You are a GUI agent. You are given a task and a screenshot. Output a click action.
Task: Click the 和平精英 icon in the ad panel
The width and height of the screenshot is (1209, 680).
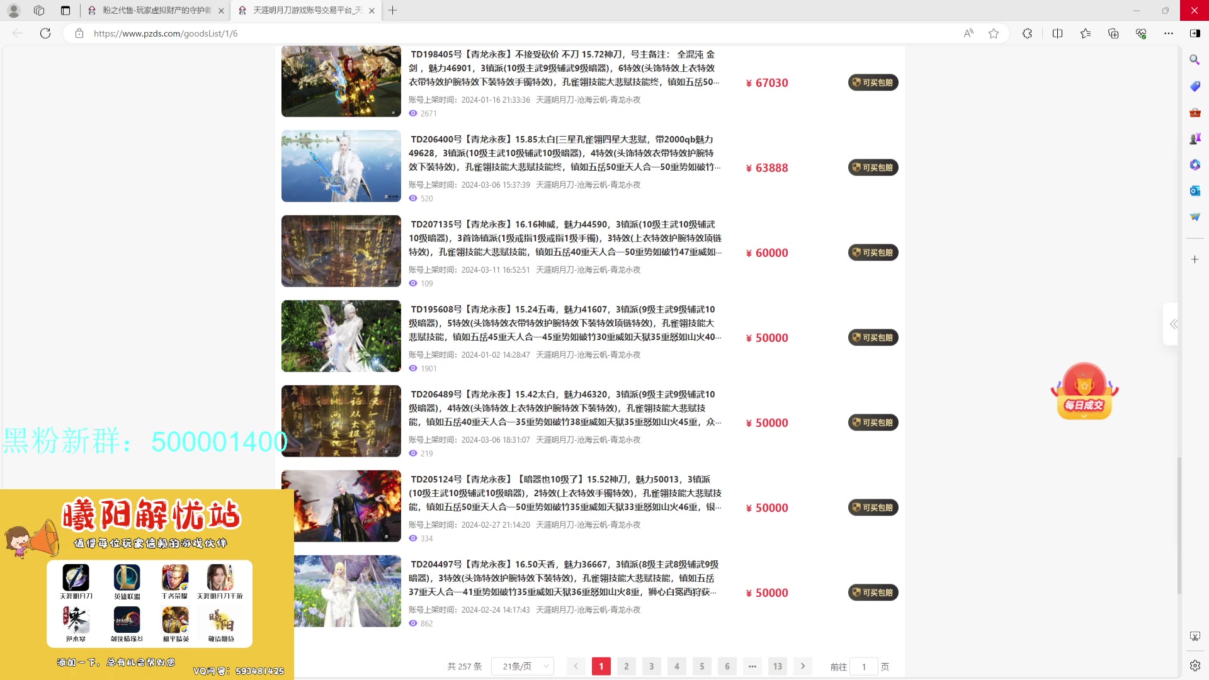click(174, 622)
